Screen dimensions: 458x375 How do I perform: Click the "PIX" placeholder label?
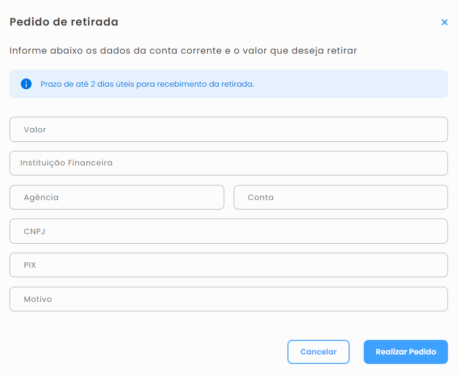tap(30, 265)
